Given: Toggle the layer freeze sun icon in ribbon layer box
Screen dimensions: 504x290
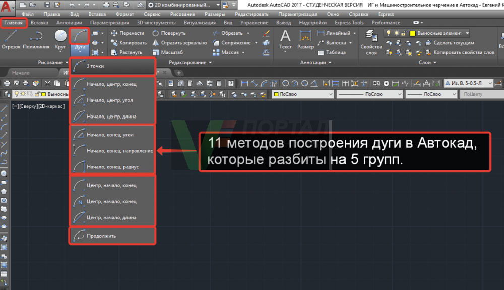Looking at the screenshot, I should (396, 33).
